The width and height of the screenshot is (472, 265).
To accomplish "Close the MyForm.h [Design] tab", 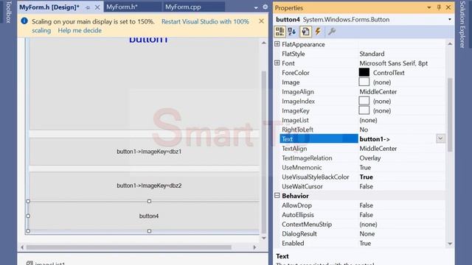I will pyautogui.click(x=97, y=7).
